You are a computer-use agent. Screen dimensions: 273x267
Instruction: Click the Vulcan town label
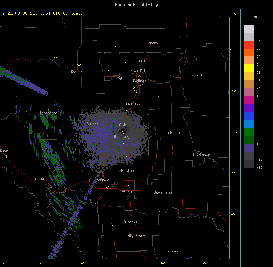tap(172, 251)
